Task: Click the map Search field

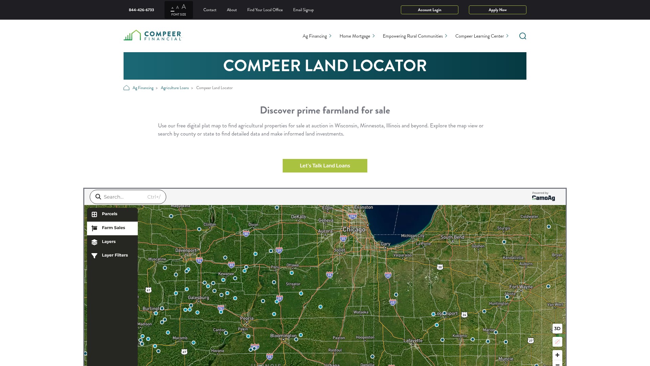Action: [x=128, y=197]
